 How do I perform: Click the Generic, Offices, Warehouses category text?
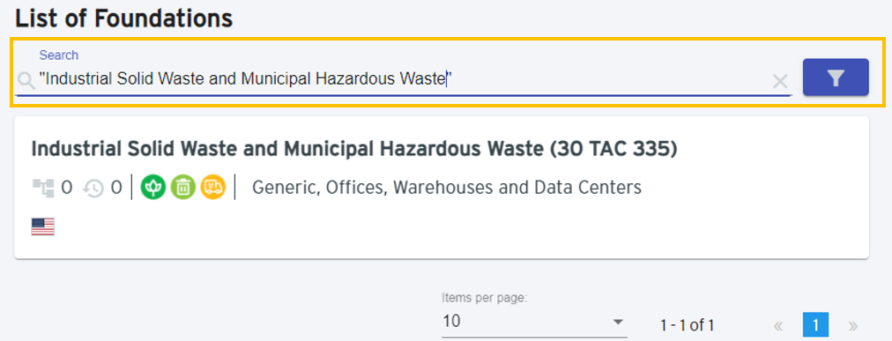pyautogui.click(x=447, y=187)
